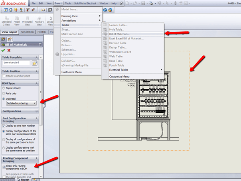Collapse BOM Type section

[x=37, y=83]
